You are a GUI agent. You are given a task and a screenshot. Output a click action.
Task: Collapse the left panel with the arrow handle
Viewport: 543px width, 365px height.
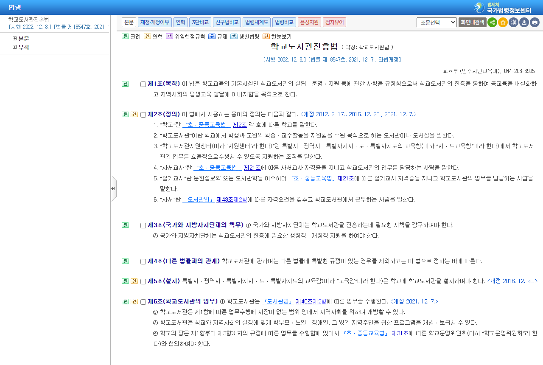[x=113, y=188]
